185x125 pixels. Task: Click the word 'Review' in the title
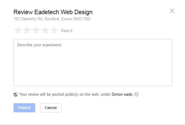pos(23,12)
